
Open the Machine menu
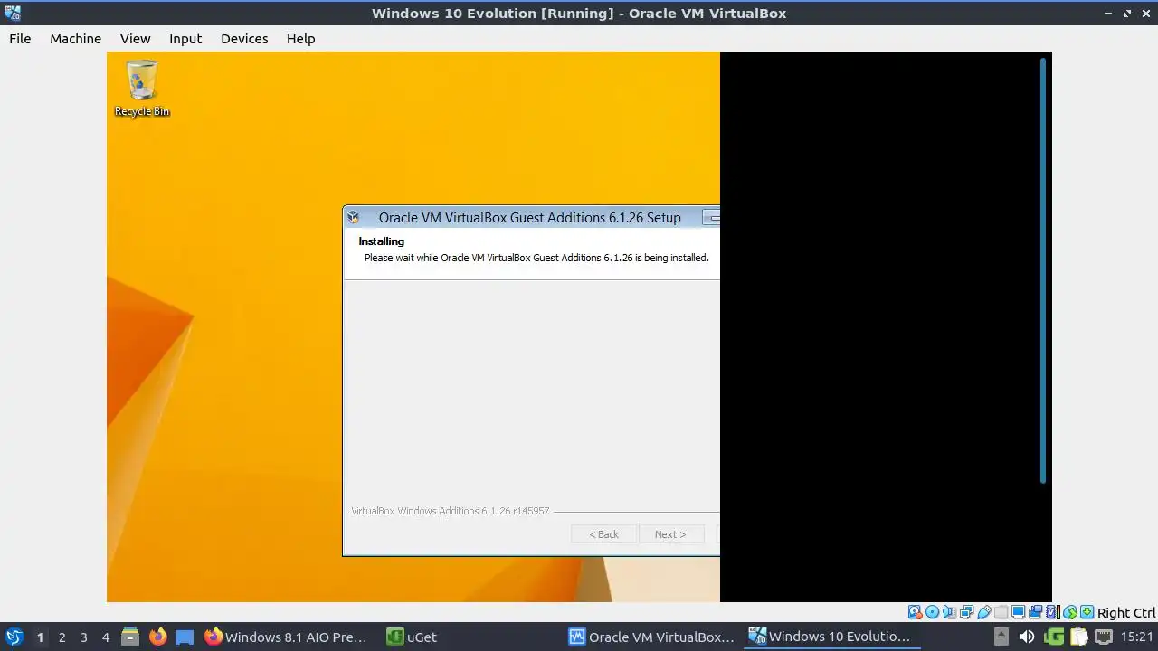pyautogui.click(x=75, y=39)
